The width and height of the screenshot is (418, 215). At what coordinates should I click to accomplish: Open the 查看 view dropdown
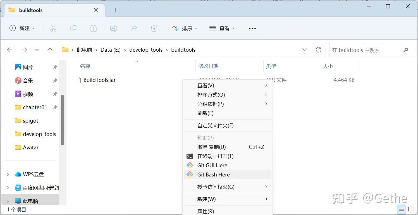(x=222, y=28)
